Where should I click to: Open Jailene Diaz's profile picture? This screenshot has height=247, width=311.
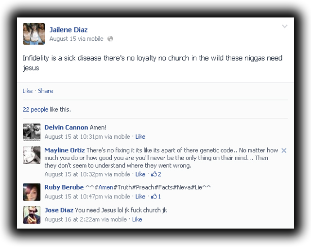point(34,33)
